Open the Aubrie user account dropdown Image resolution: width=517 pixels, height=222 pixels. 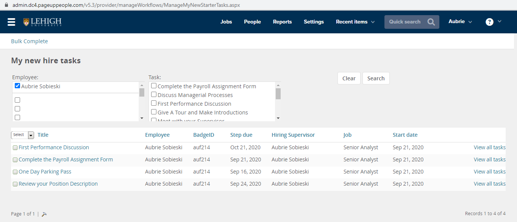tap(460, 22)
